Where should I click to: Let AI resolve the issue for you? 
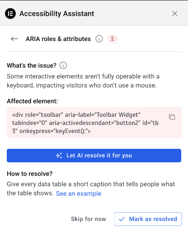click(x=94, y=156)
